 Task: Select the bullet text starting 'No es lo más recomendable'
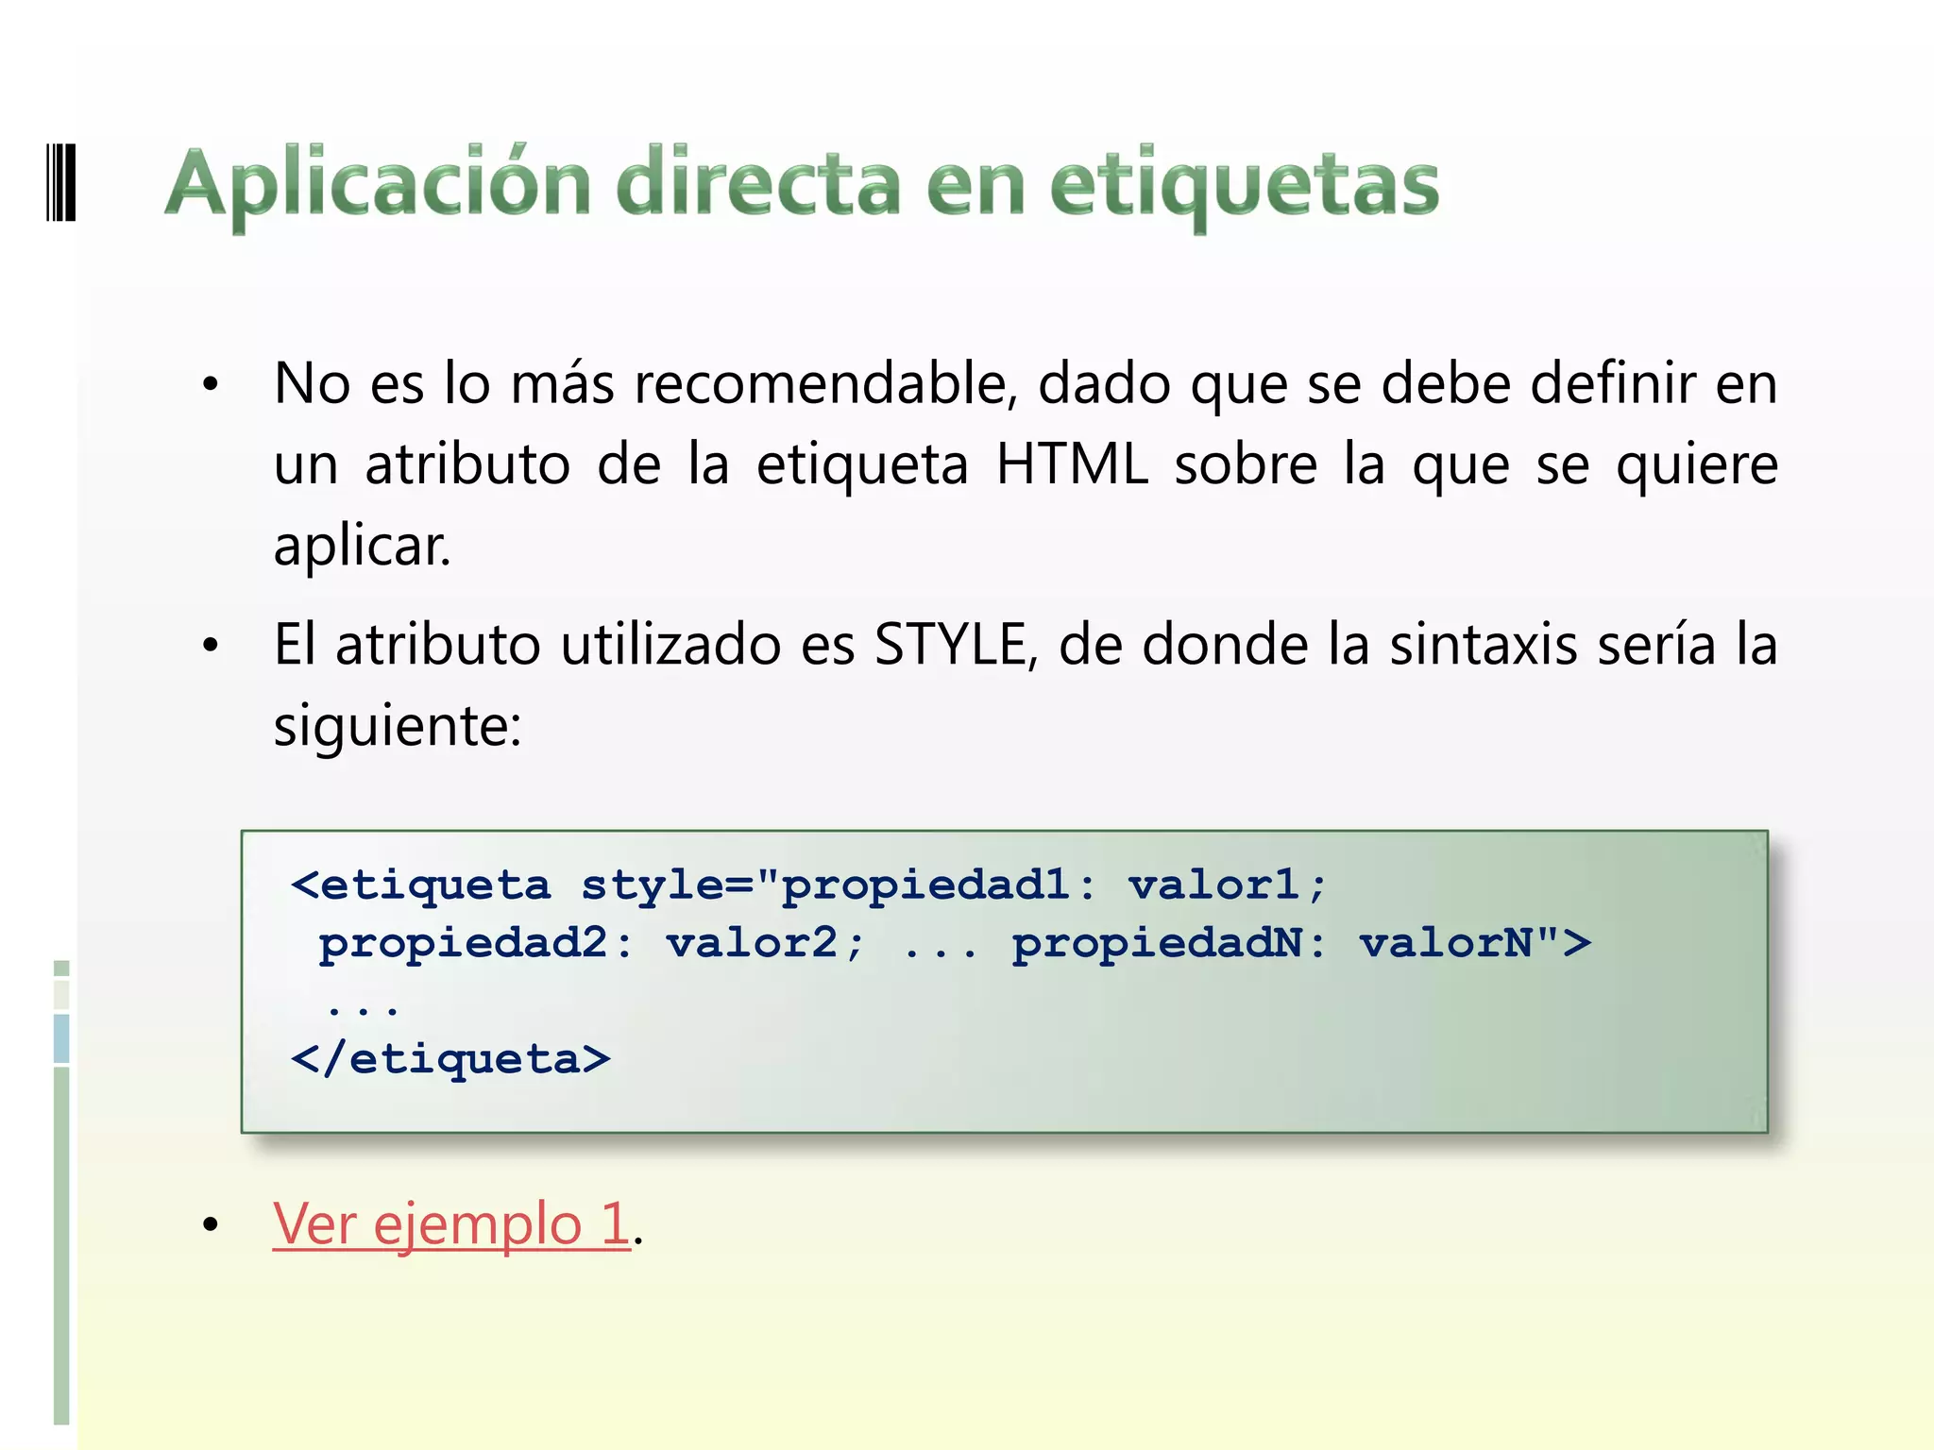tap(1026, 464)
